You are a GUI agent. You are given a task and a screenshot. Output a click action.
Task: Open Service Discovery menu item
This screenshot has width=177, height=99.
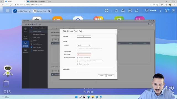pos(38,44)
